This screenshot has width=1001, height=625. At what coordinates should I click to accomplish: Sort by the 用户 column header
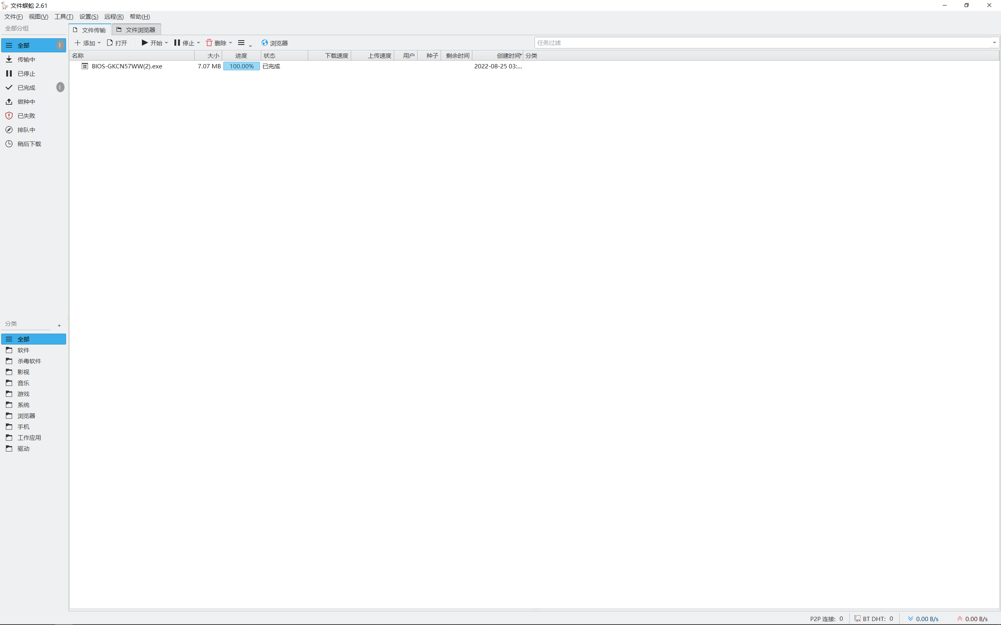point(406,55)
